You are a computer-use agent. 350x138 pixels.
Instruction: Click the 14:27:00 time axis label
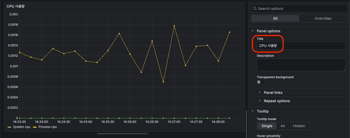174,122
